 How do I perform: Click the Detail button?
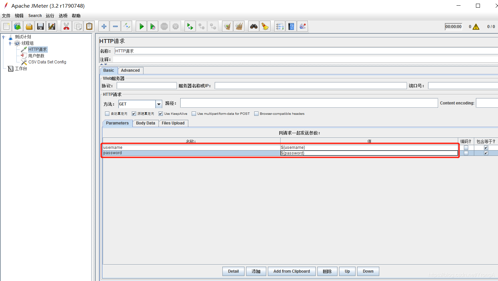tap(233, 271)
